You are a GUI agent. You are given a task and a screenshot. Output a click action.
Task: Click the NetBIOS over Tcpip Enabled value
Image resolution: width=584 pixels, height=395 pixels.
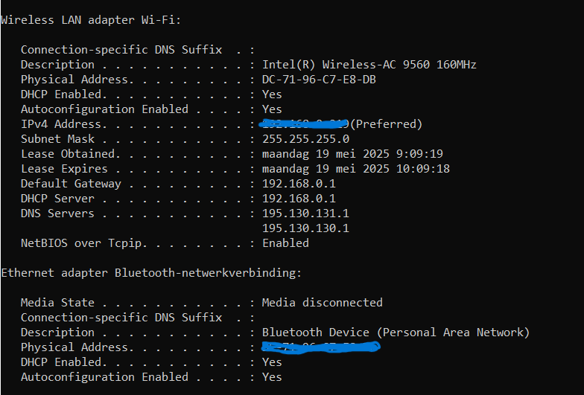click(285, 243)
